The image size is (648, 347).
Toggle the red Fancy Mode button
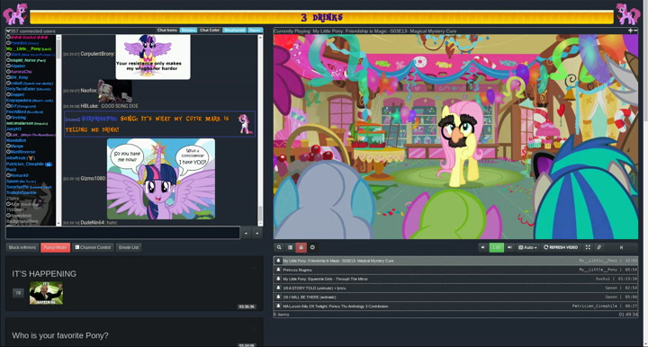pos(56,247)
